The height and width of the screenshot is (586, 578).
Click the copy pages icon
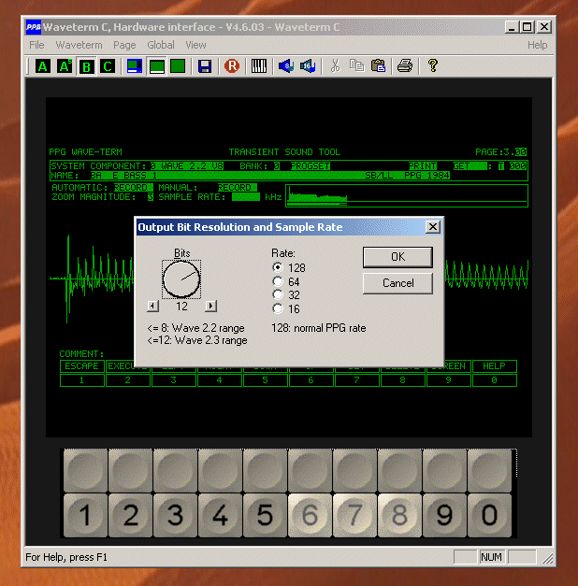[356, 66]
